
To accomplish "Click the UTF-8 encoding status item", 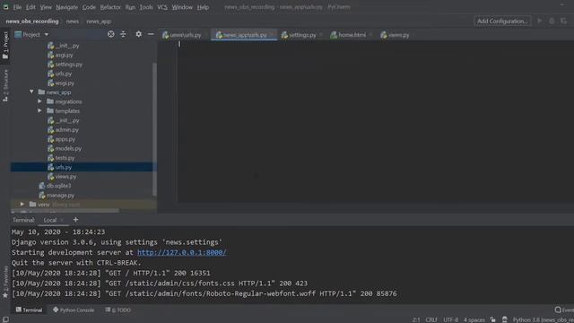I will 450,319.
